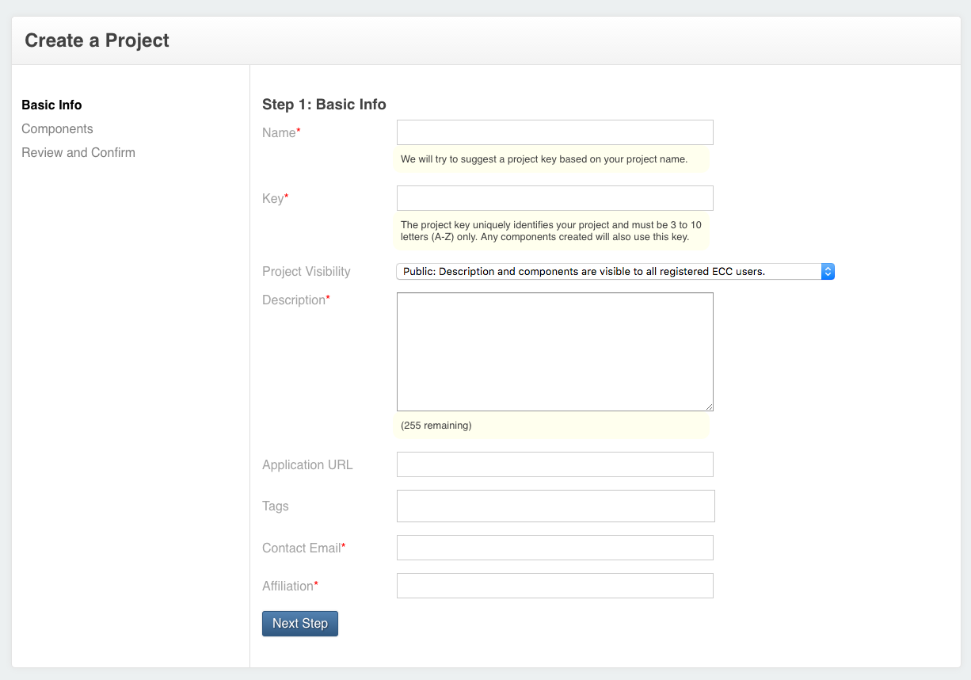Click the Contact Email label text
This screenshot has width=971, height=680.
tap(302, 548)
